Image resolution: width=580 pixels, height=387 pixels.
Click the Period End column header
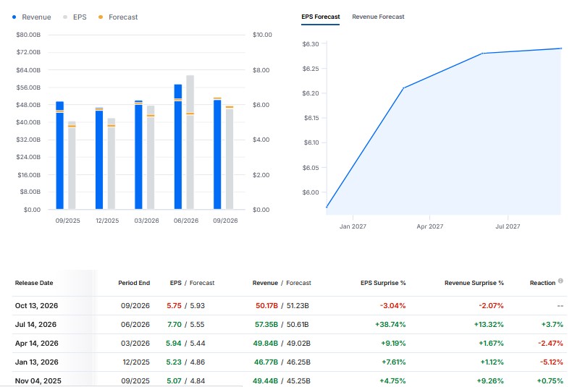pos(134,283)
